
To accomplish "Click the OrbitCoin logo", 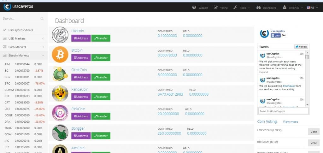I will (60, 74).
